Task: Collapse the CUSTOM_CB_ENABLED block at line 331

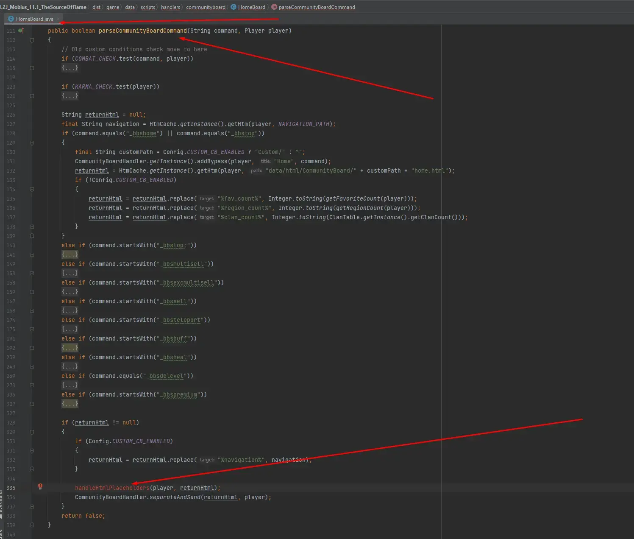Action: click(x=32, y=450)
